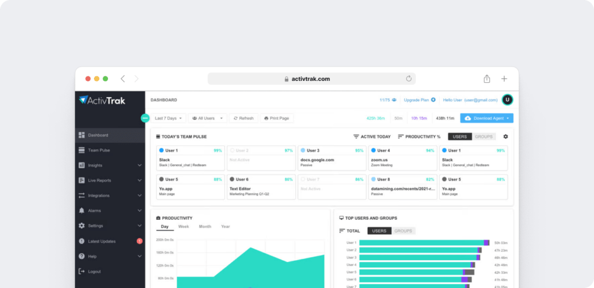
Task: Reload page using address bar refresh icon
Action: [x=408, y=79]
